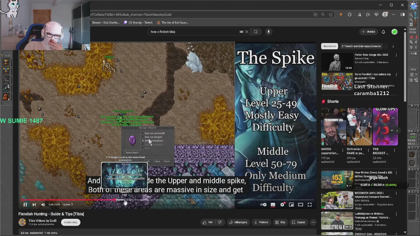Open the browser heartbeat essentials icon
420x236 pixels.
point(376,14)
